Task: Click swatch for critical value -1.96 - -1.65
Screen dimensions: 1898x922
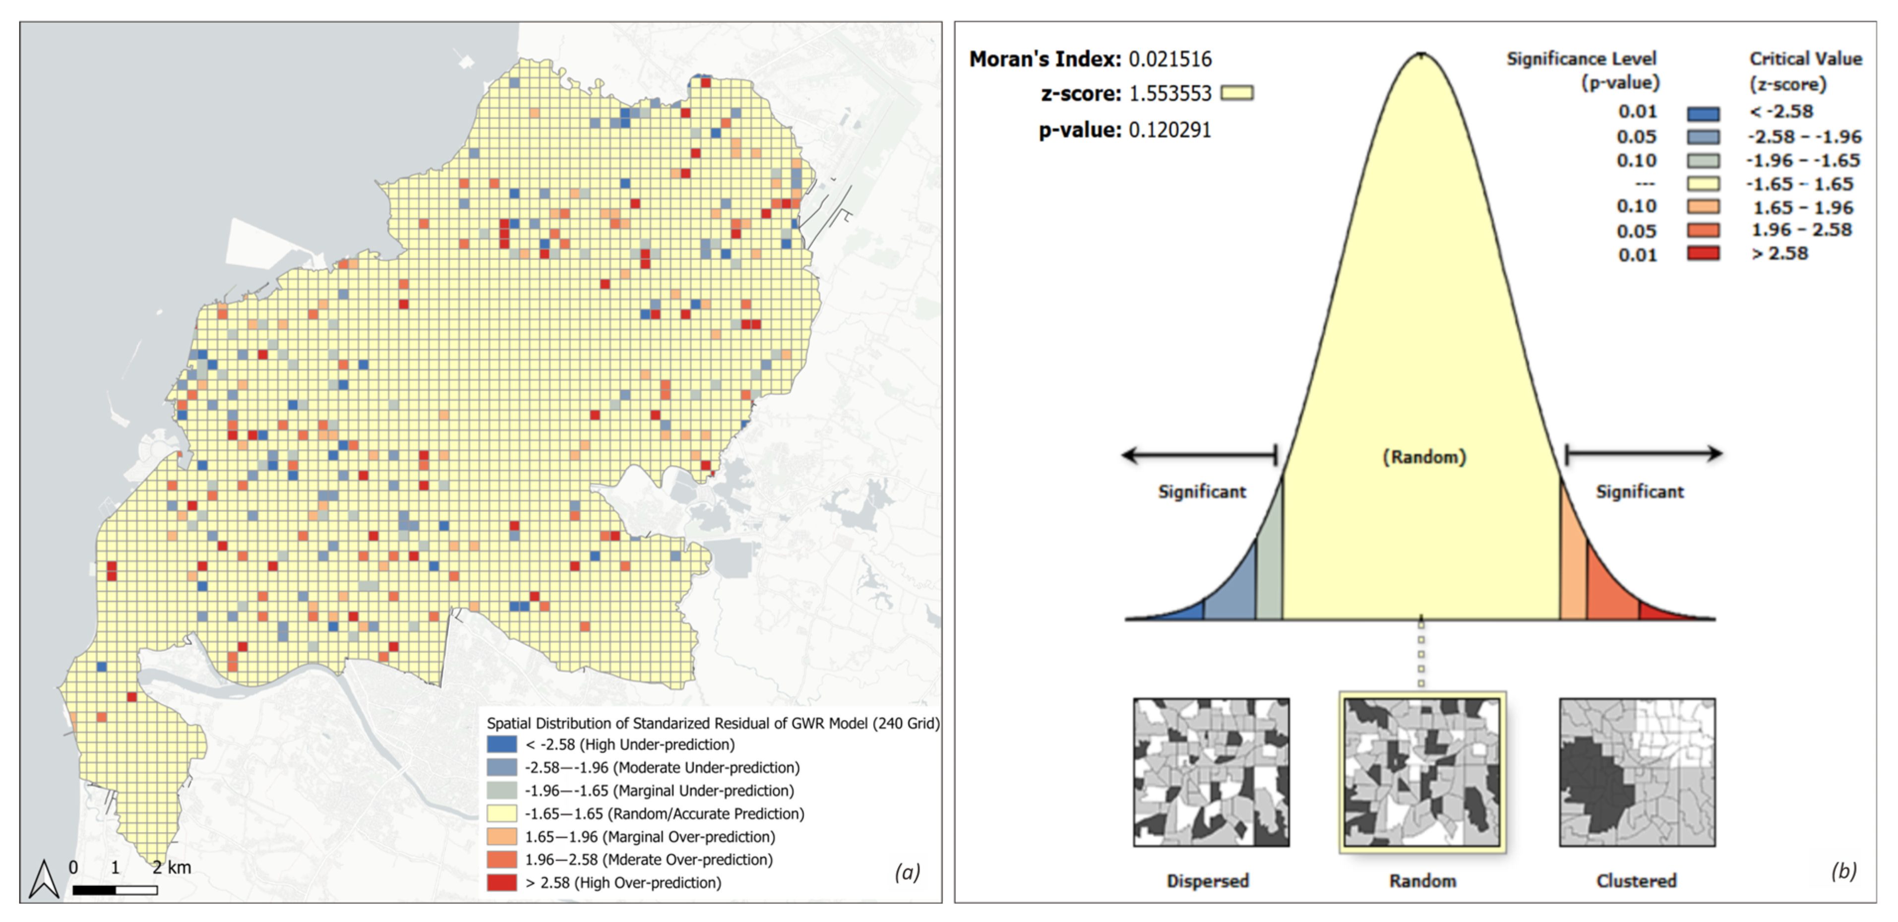Action: pos(1704,161)
